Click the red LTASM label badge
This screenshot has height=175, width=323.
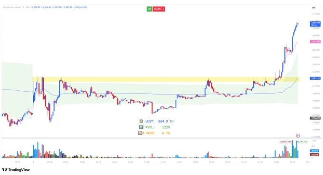pyautogui.click(x=159, y=9)
